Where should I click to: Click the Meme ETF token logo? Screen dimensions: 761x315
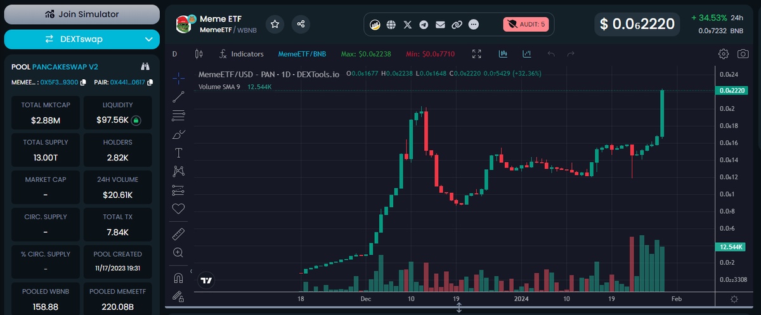point(185,24)
